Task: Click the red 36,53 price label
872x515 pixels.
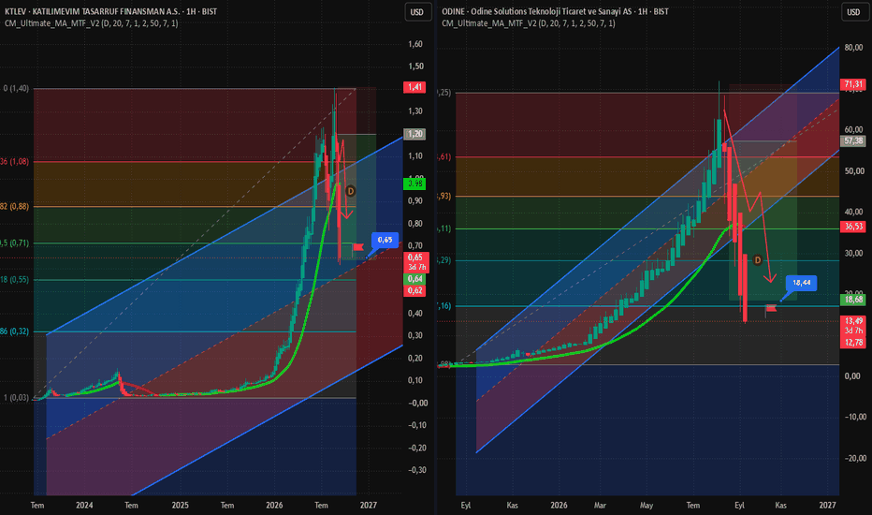Action: pos(853,227)
